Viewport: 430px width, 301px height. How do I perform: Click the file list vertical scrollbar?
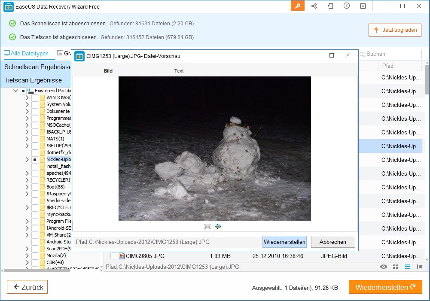427,79
